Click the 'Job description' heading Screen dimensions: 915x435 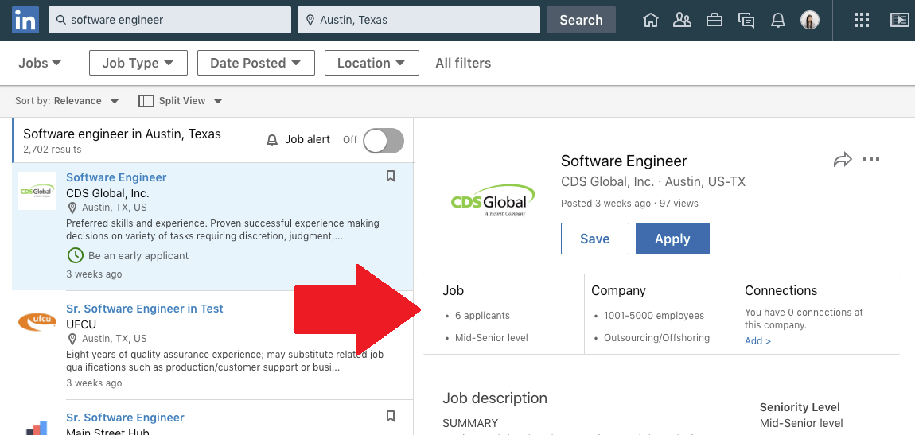coord(495,398)
